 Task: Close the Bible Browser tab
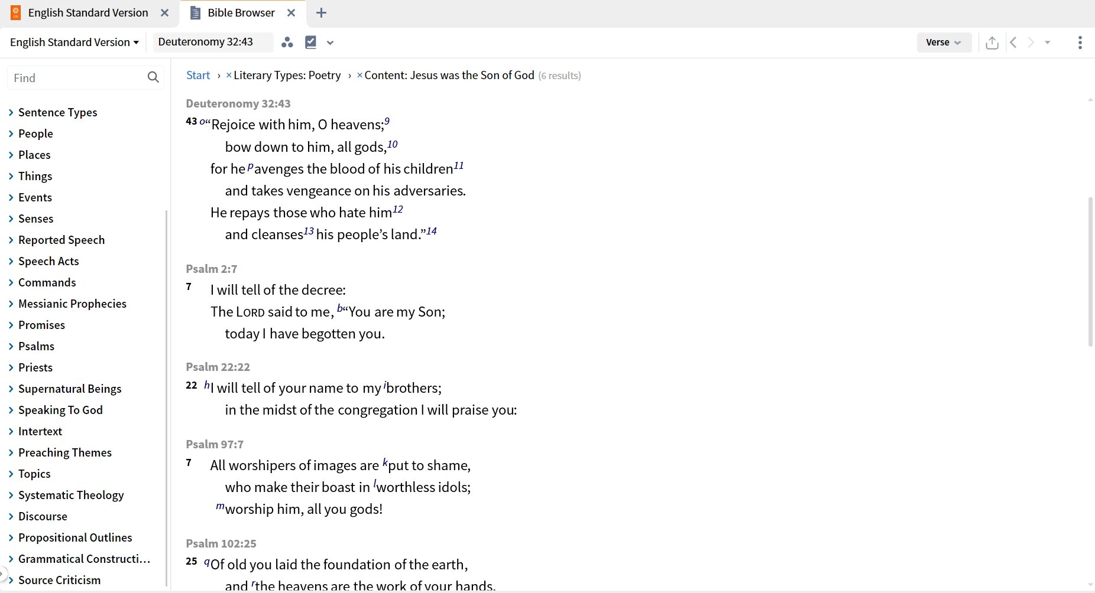tap(291, 12)
